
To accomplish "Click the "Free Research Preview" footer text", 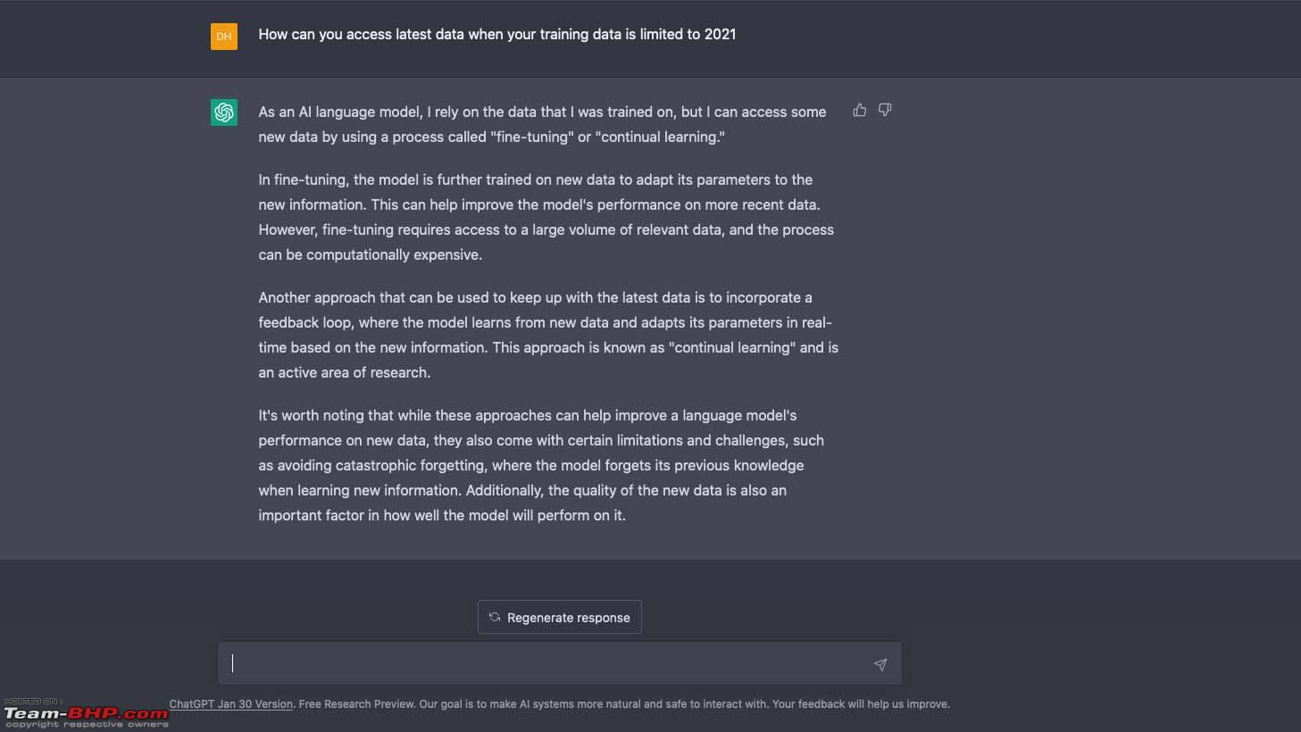I will [357, 703].
